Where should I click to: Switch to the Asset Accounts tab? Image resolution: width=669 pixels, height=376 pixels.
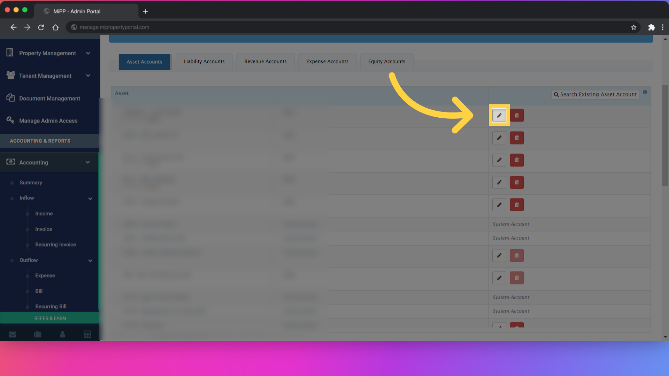tap(144, 62)
